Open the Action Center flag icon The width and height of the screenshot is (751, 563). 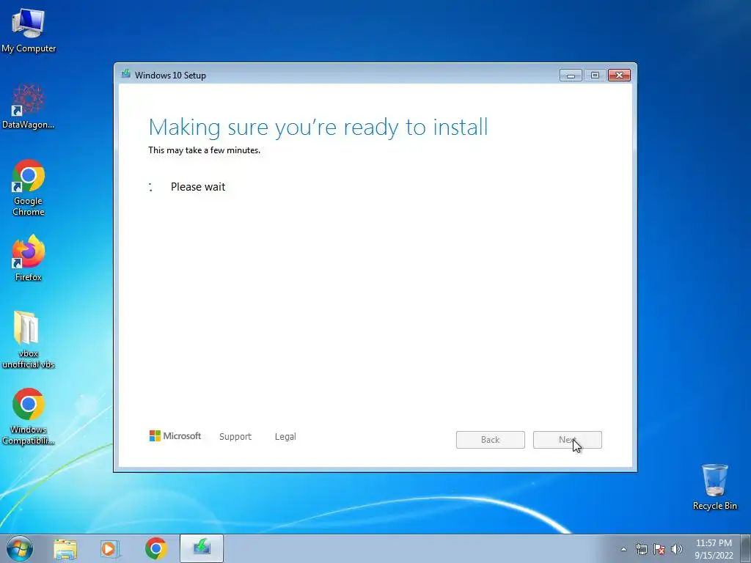pos(659,549)
